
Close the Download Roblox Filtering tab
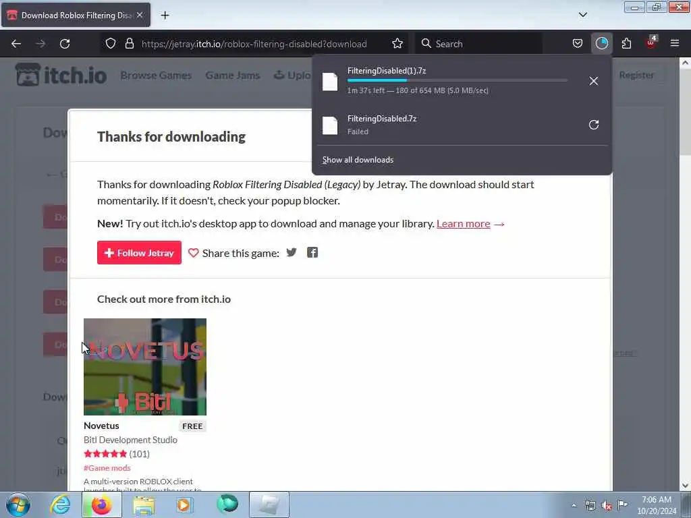[x=140, y=15]
